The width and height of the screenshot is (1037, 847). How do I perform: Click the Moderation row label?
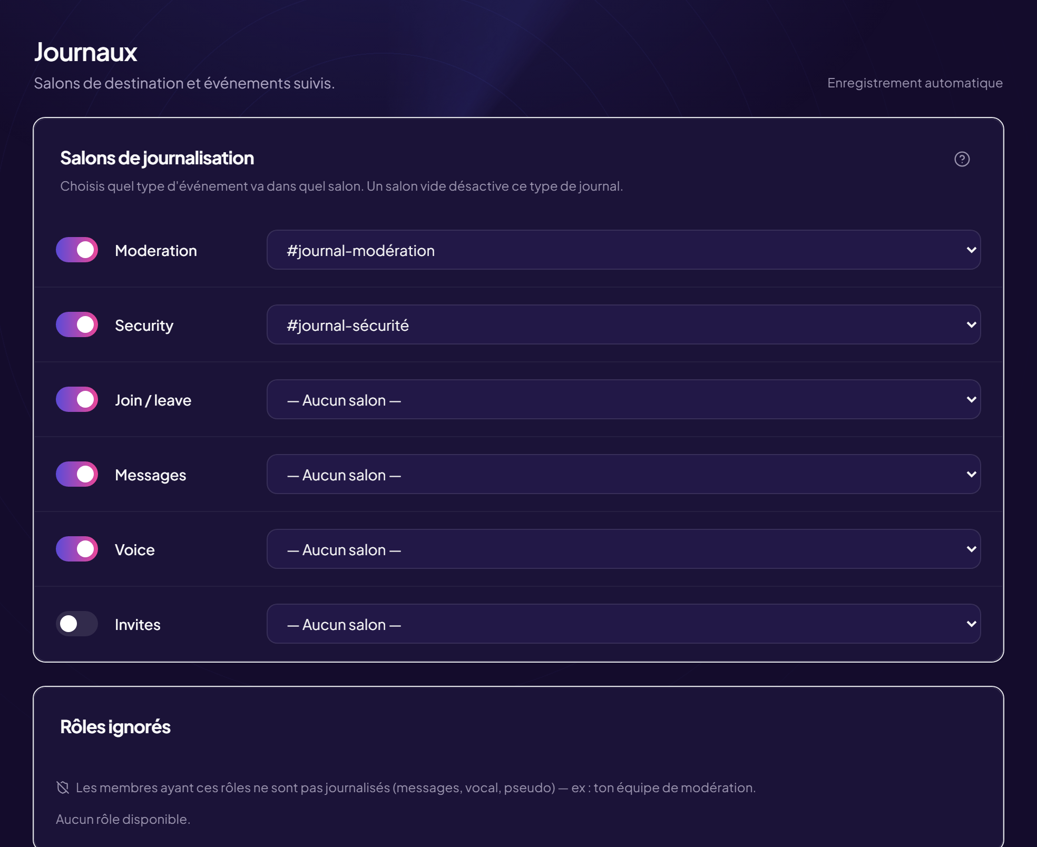tap(156, 250)
